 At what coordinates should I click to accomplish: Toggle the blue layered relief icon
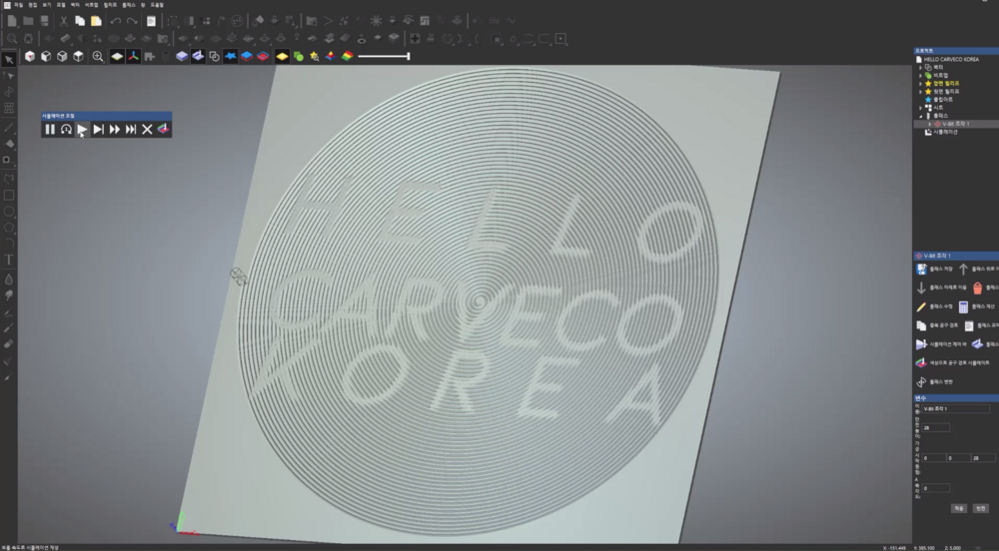(247, 57)
